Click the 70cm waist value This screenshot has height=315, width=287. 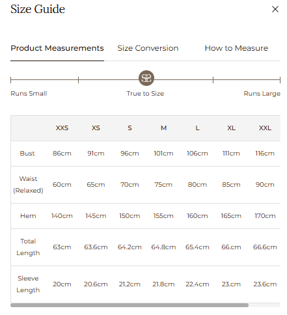click(x=130, y=185)
